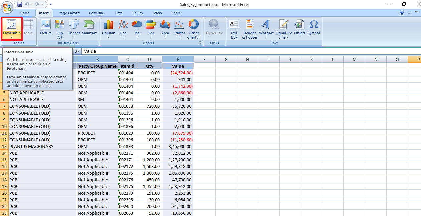Expand the Undo history dropdown arrow
Screen dimensions: 421x216
point(32,4)
